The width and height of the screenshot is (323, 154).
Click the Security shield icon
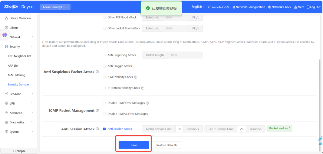6,47
